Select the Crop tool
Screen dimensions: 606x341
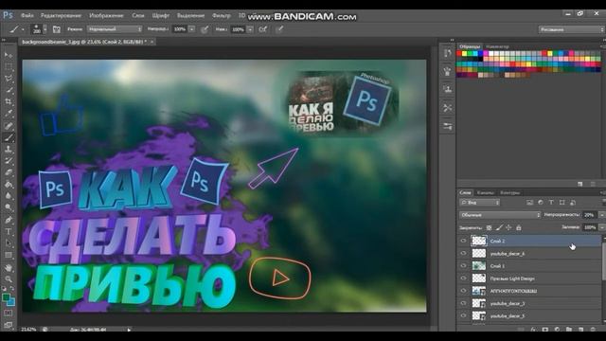[9, 102]
